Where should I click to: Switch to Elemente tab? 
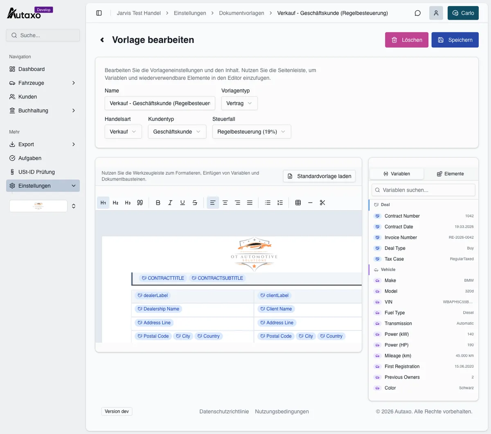450,174
